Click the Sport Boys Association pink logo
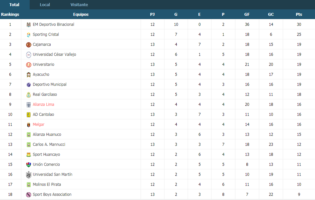This screenshot has width=315, height=200. coord(28,195)
